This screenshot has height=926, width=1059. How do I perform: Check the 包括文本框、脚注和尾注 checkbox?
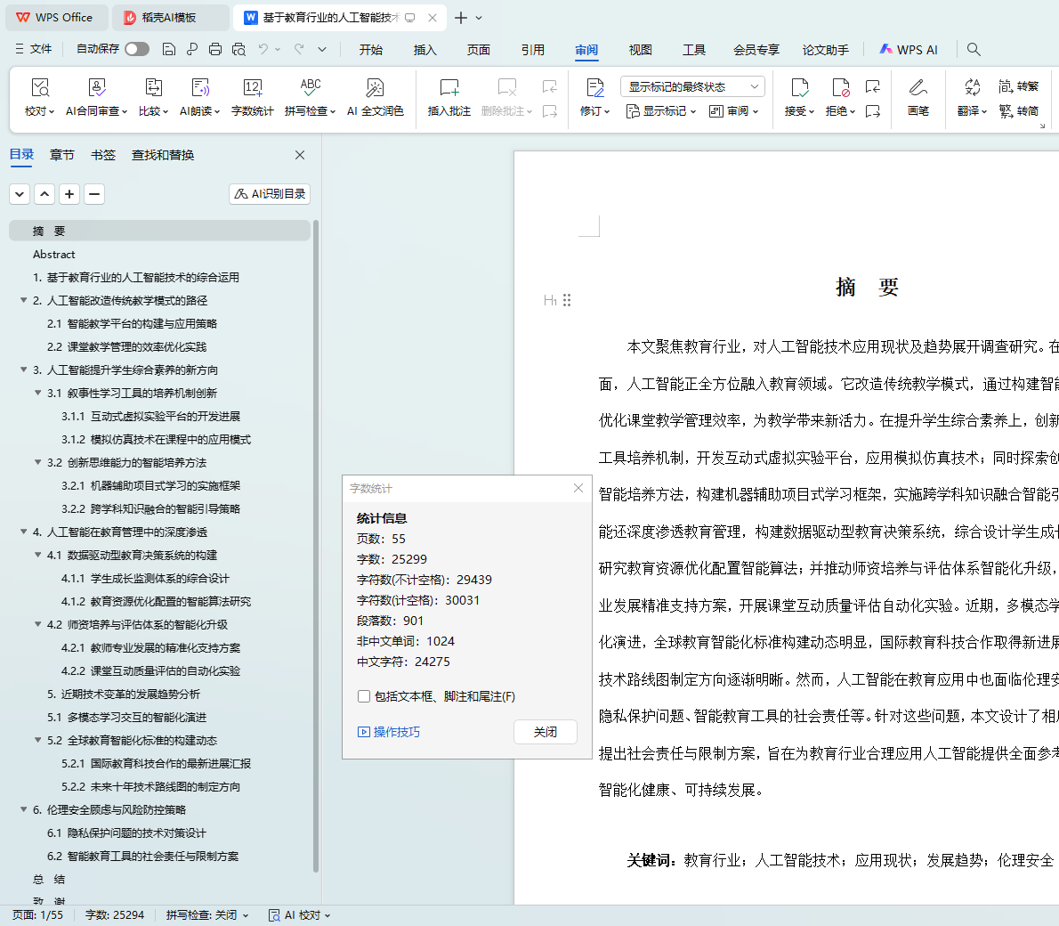click(364, 696)
